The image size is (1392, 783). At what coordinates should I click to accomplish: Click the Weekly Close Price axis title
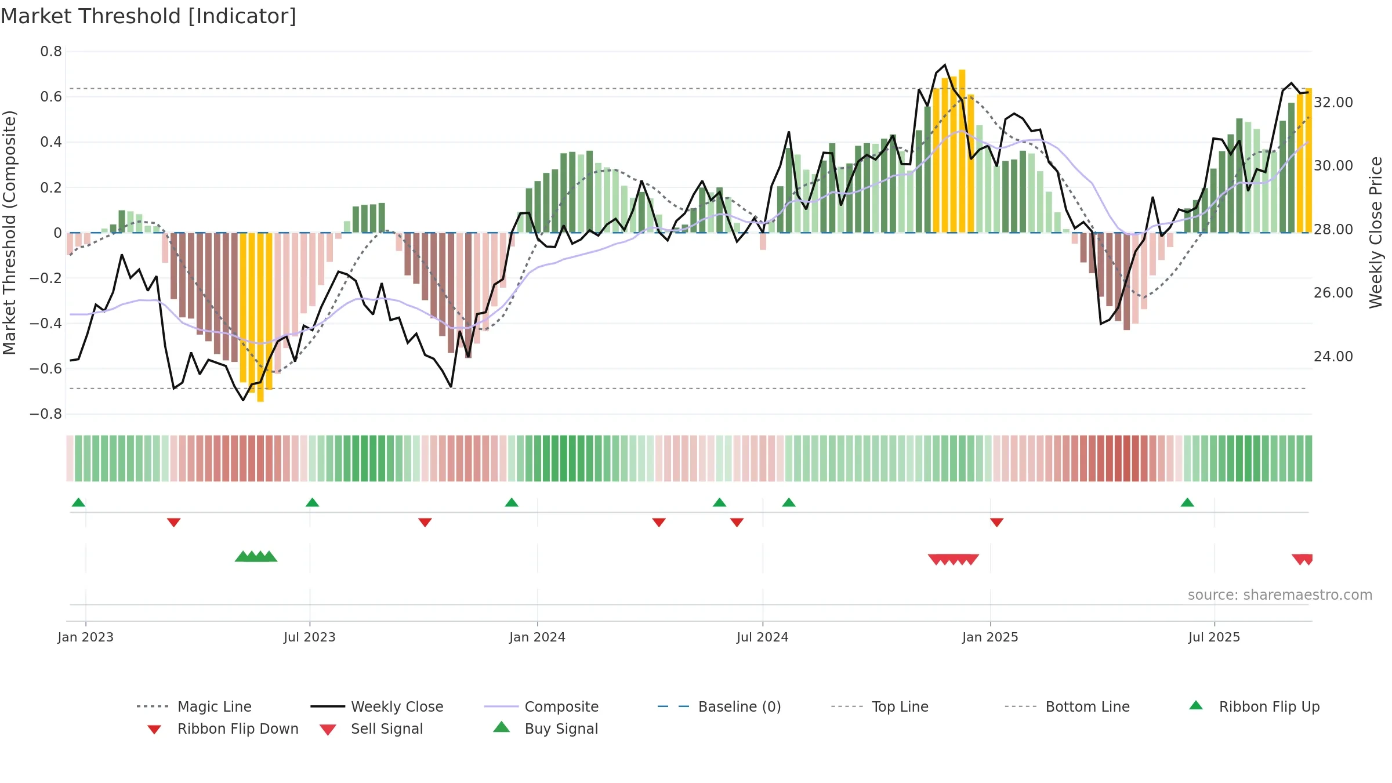1376,233
